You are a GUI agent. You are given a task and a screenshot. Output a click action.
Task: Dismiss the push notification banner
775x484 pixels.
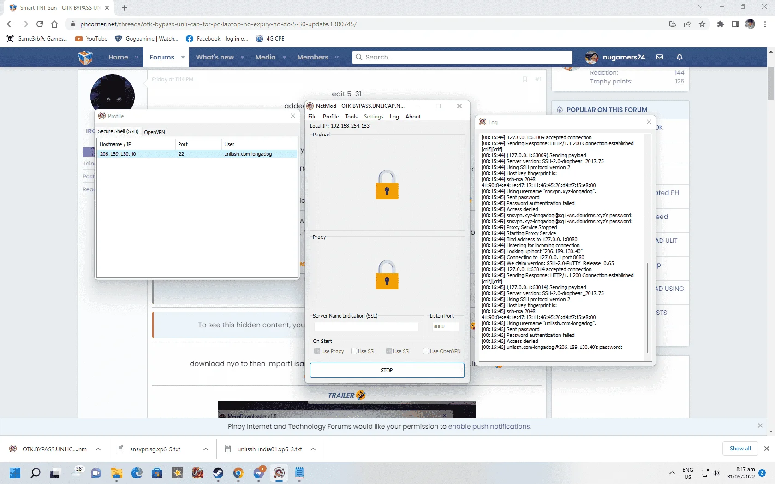pyautogui.click(x=760, y=425)
